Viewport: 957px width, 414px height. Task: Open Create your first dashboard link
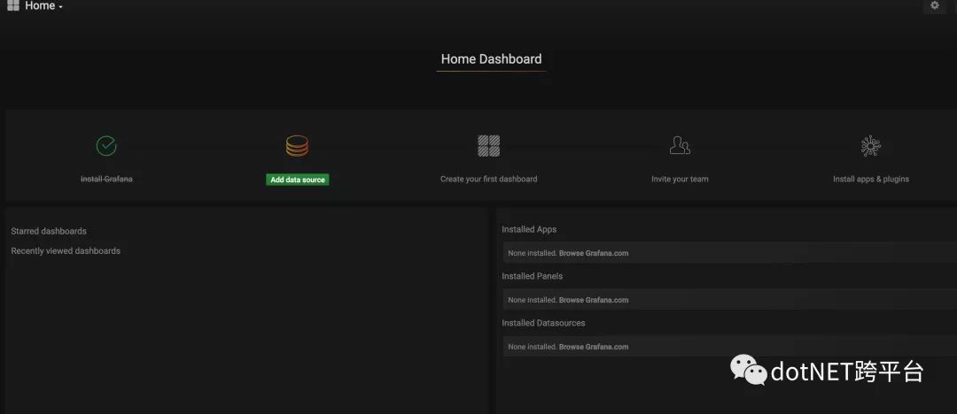click(x=489, y=180)
